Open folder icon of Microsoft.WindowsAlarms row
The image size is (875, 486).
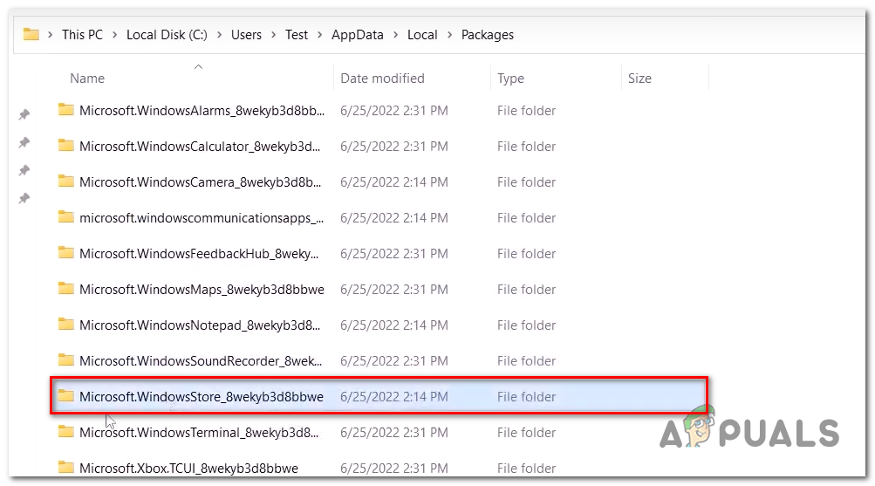65,110
